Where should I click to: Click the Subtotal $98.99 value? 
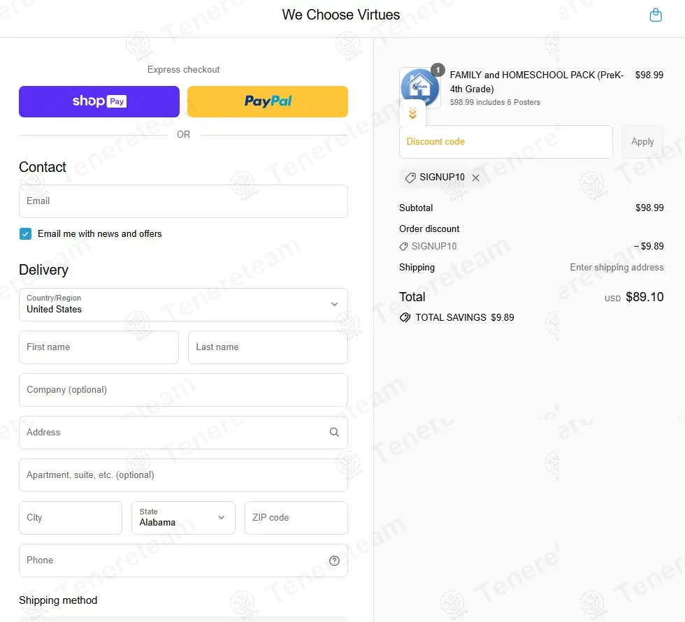point(649,208)
